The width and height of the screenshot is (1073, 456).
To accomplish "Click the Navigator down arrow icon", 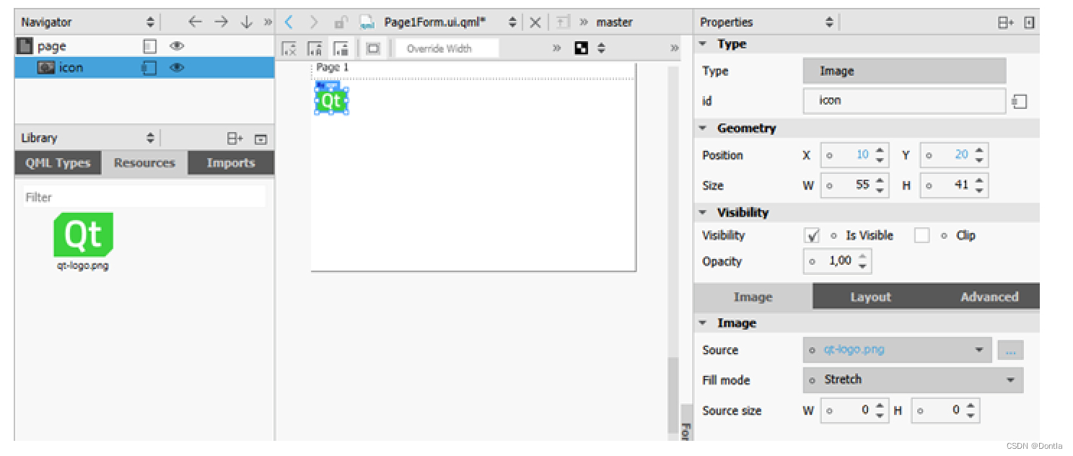I will coord(247,22).
